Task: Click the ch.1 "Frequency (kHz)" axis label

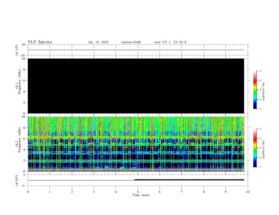Action: click(20, 82)
